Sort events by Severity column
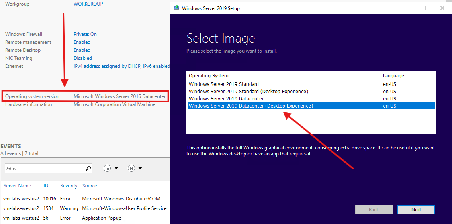The image size is (452, 224). point(69,186)
